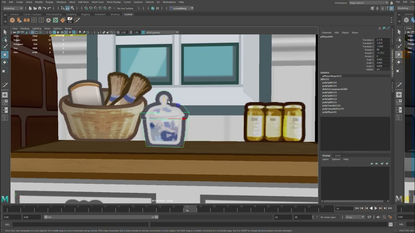The image size is (415, 233).
Task: Go to start of playback range
Action: pos(357,208)
